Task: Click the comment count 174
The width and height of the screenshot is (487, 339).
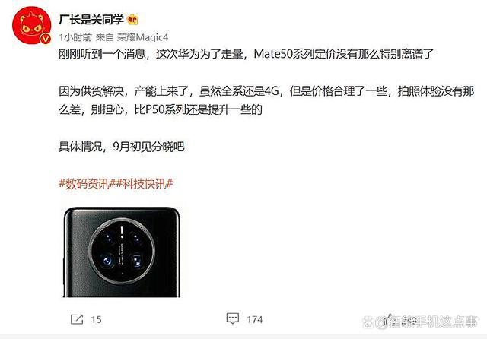Action: pos(255,319)
